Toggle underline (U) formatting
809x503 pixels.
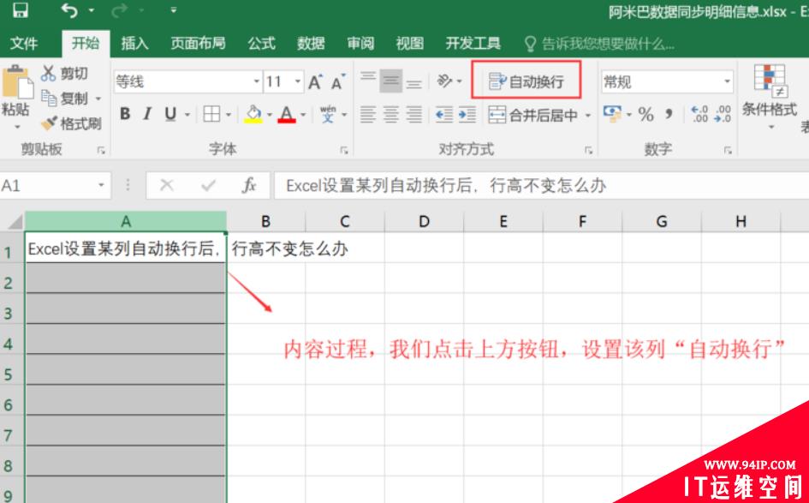click(170, 114)
